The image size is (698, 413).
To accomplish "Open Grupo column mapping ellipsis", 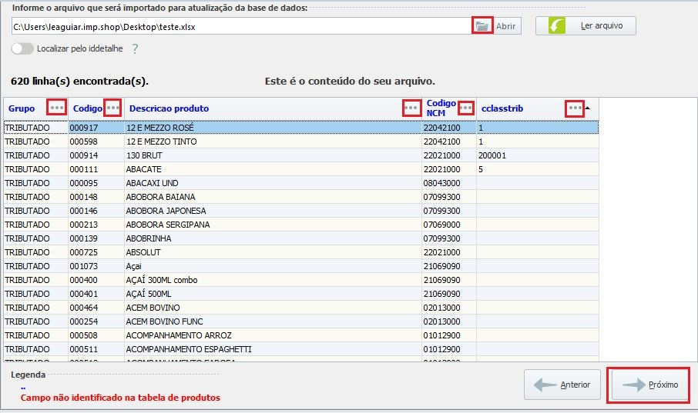I will (x=57, y=108).
